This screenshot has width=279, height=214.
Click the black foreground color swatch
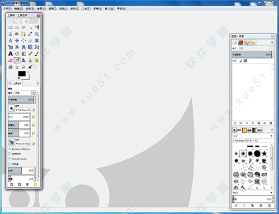click(22, 74)
